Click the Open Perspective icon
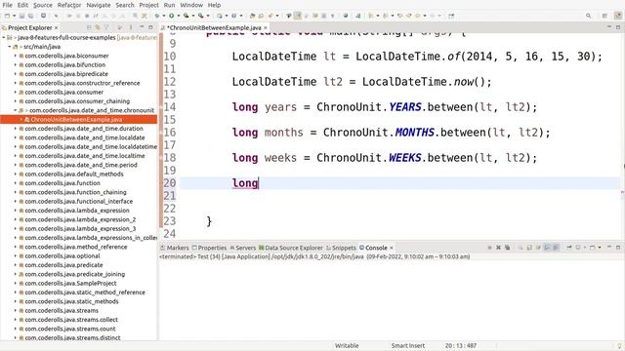 tap(604, 16)
